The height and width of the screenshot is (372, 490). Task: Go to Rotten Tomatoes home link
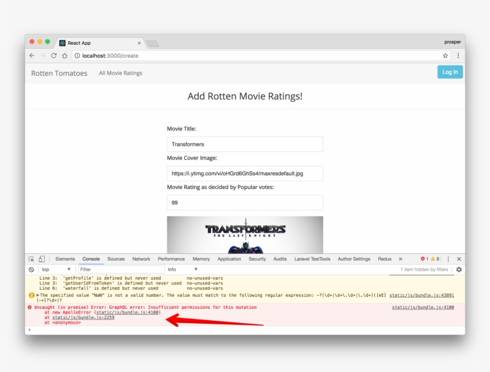pyautogui.click(x=59, y=73)
